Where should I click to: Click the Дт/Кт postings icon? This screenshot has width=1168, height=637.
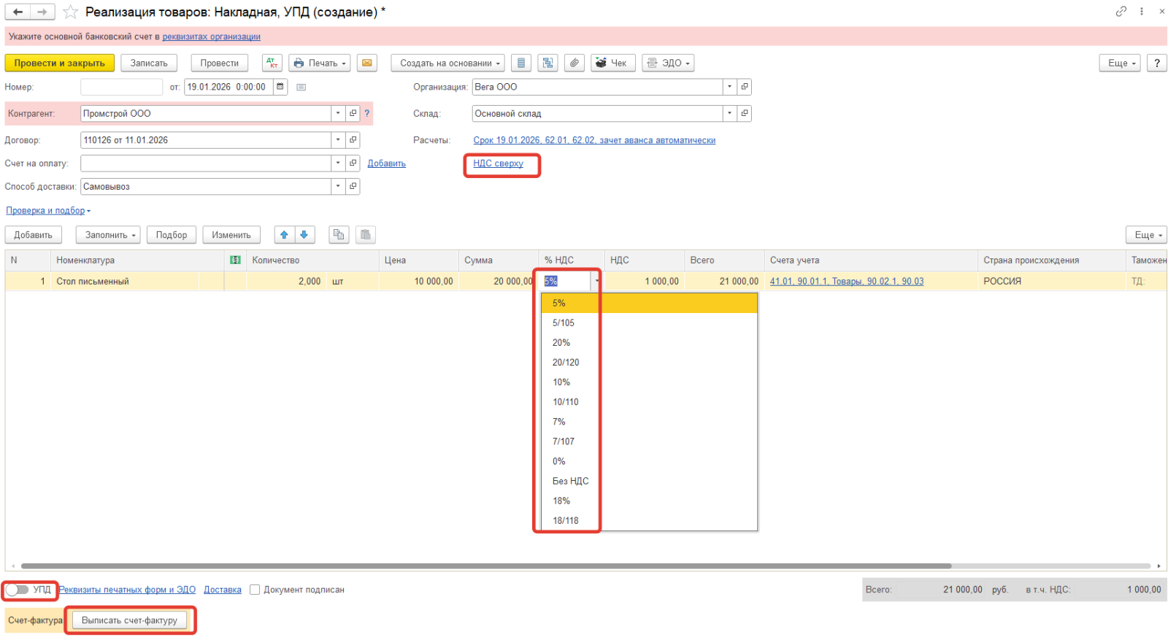(272, 63)
